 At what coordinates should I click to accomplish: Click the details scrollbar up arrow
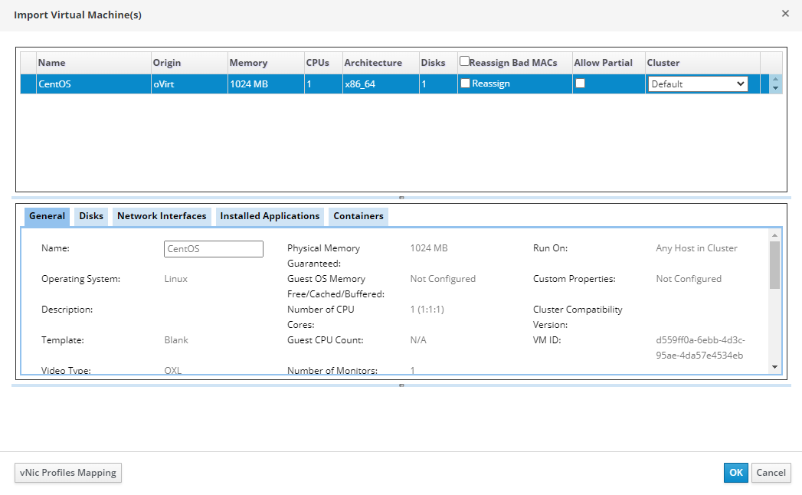[774, 235]
